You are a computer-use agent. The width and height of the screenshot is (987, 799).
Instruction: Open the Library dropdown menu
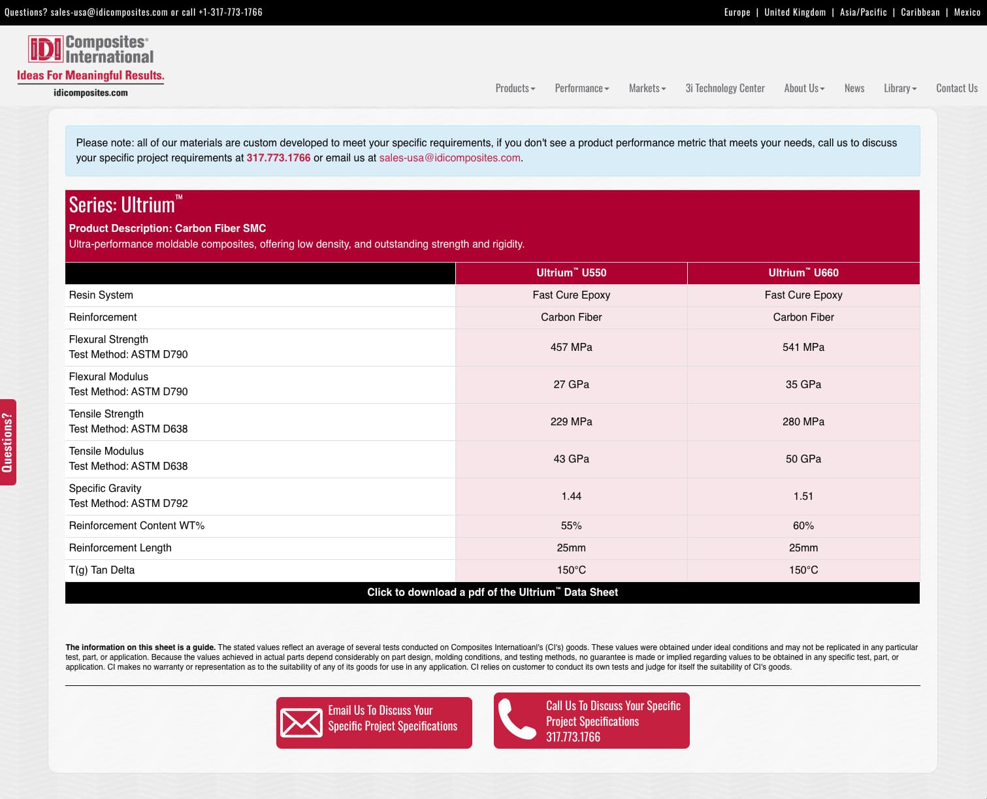900,88
